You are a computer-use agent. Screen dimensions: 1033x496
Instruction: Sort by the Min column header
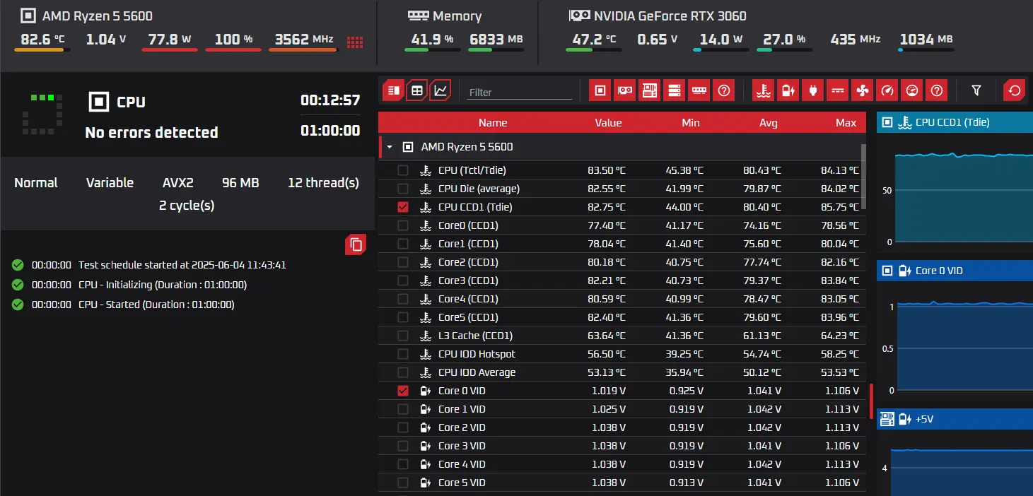(691, 122)
